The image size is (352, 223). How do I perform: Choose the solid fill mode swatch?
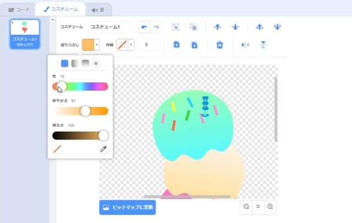(65, 63)
